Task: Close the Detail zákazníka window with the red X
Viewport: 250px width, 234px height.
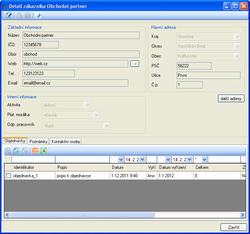Action: pyautogui.click(x=244, y=6)
